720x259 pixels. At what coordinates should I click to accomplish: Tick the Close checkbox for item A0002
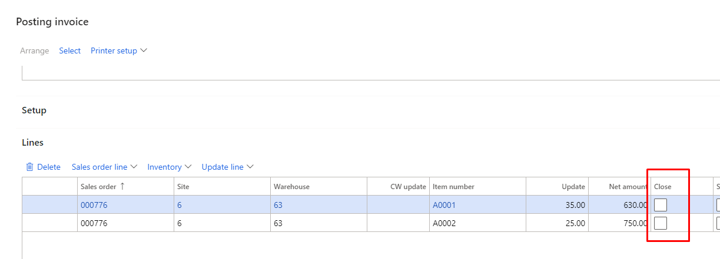coord(661,223)
